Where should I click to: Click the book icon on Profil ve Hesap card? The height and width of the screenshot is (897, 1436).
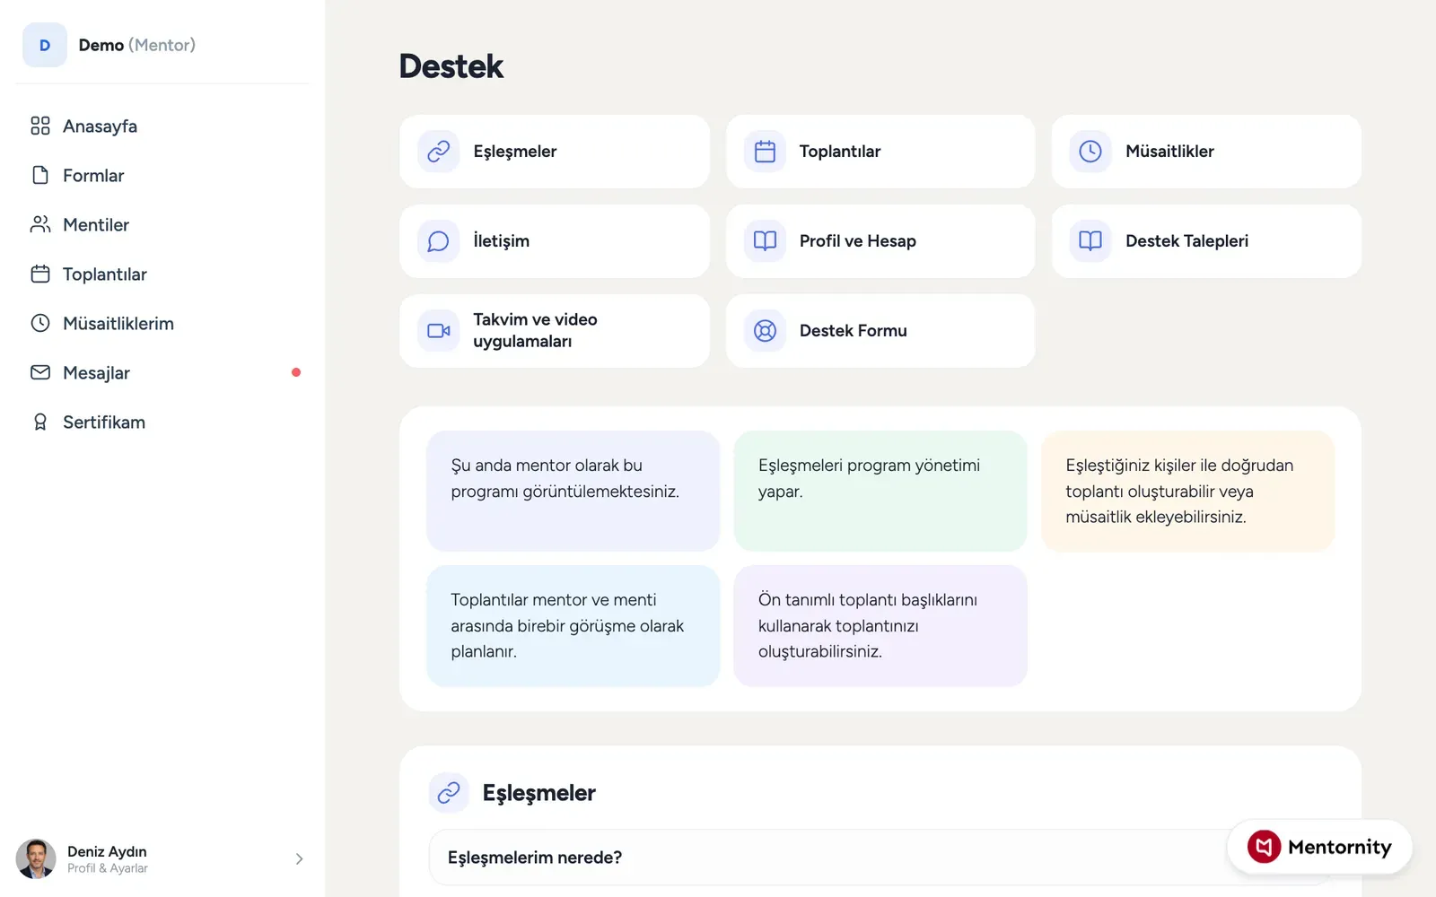click(765, 241)
